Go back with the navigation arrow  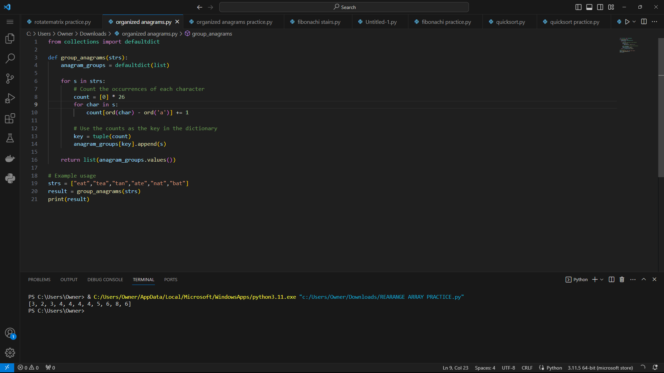pyautogui.click(x=200, y=7)
